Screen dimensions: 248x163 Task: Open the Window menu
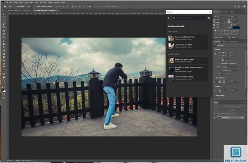point(57,2)
